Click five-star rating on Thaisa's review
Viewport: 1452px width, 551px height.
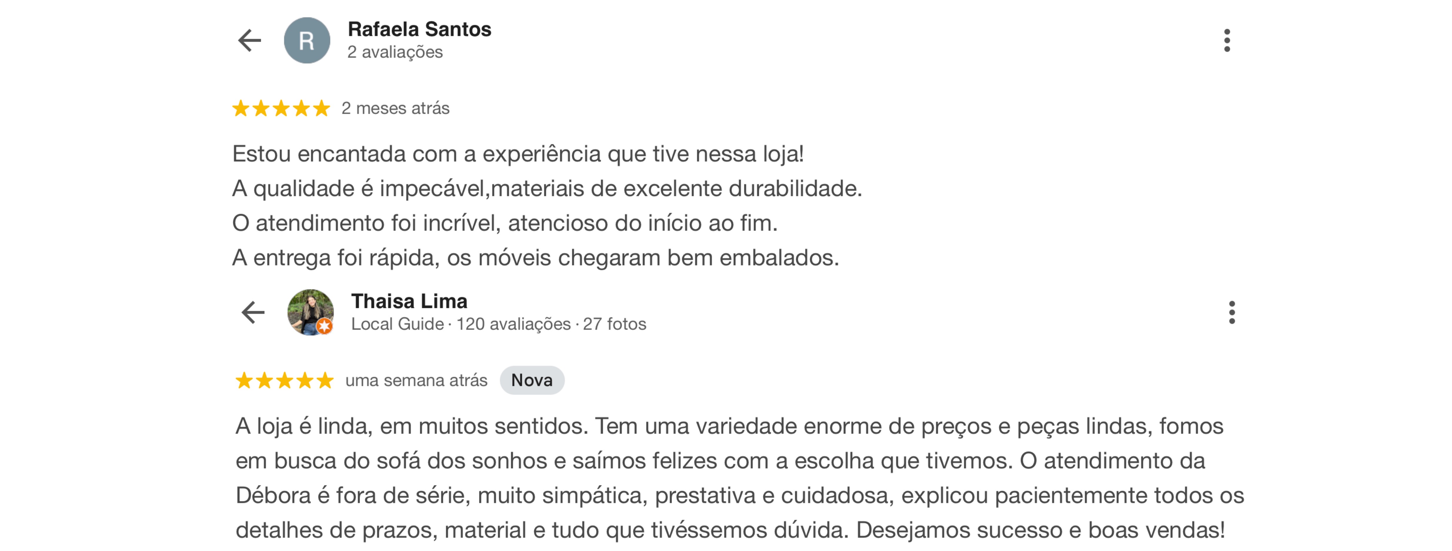284,380
